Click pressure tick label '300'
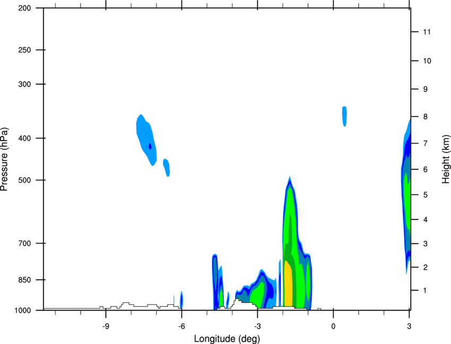This screenshot has height=344, width=451. 24,84
